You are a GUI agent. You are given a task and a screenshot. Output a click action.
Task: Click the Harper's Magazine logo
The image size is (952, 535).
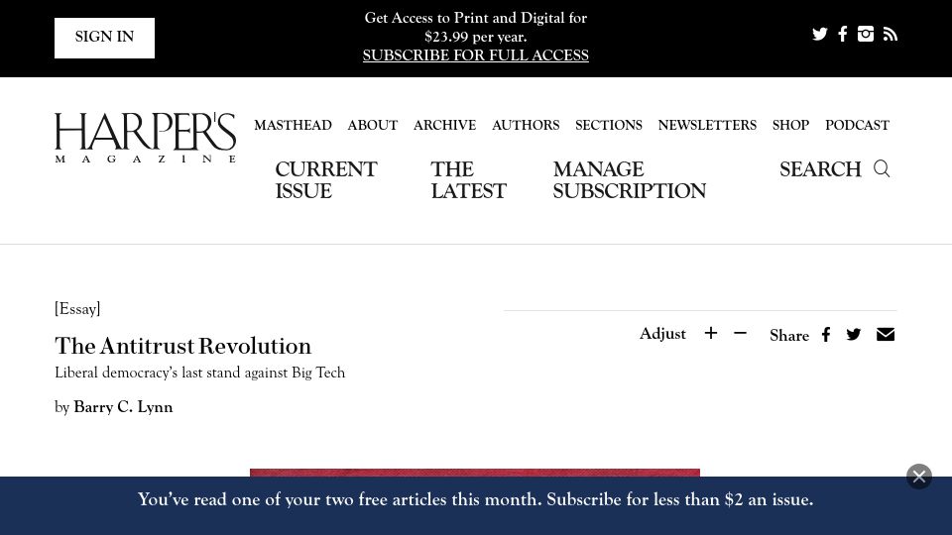(x=145, y=138)
